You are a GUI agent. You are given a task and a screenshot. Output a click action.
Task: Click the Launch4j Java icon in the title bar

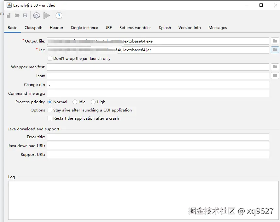(x=9, y=5)
